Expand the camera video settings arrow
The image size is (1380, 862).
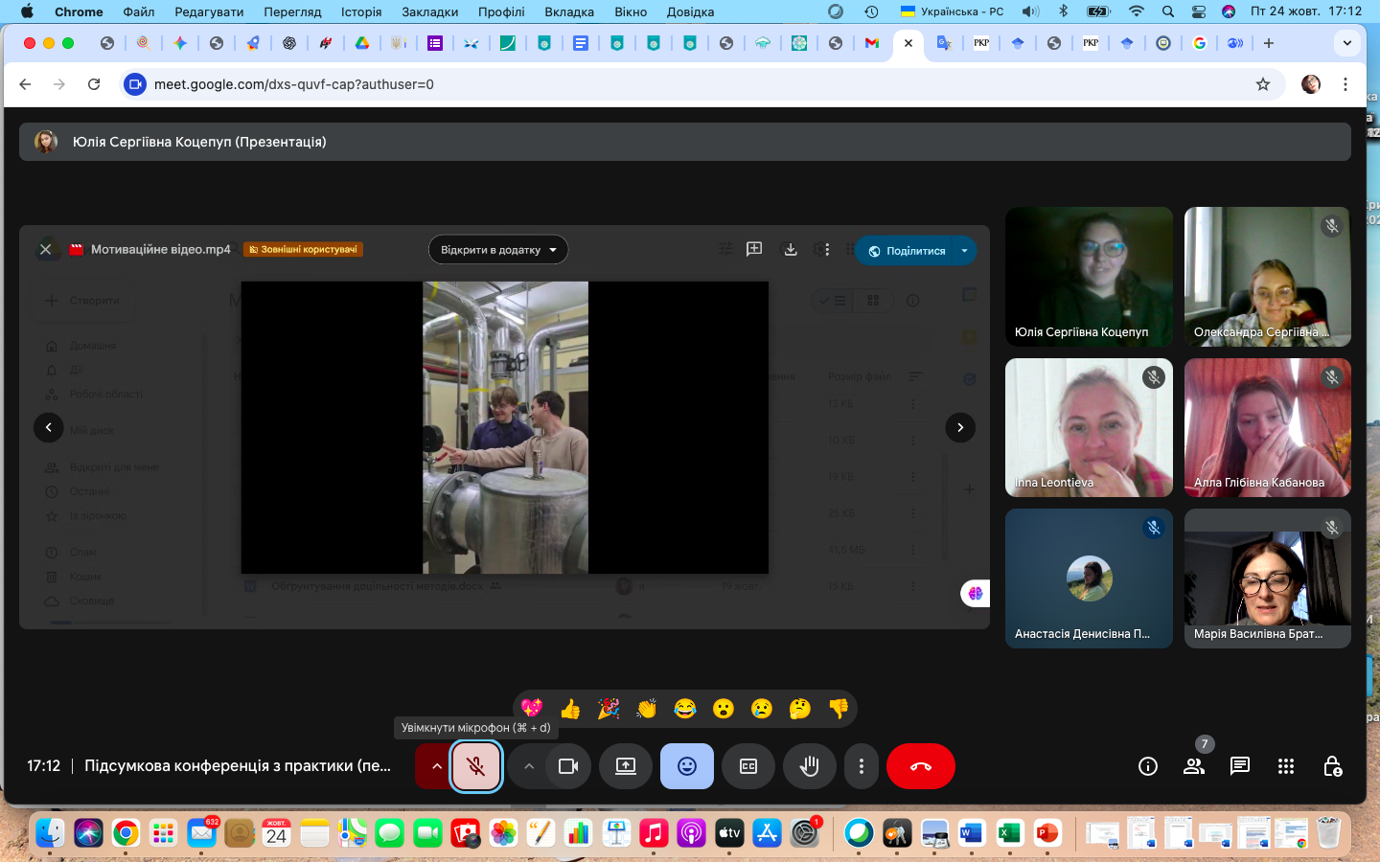[x=528, y=766]
